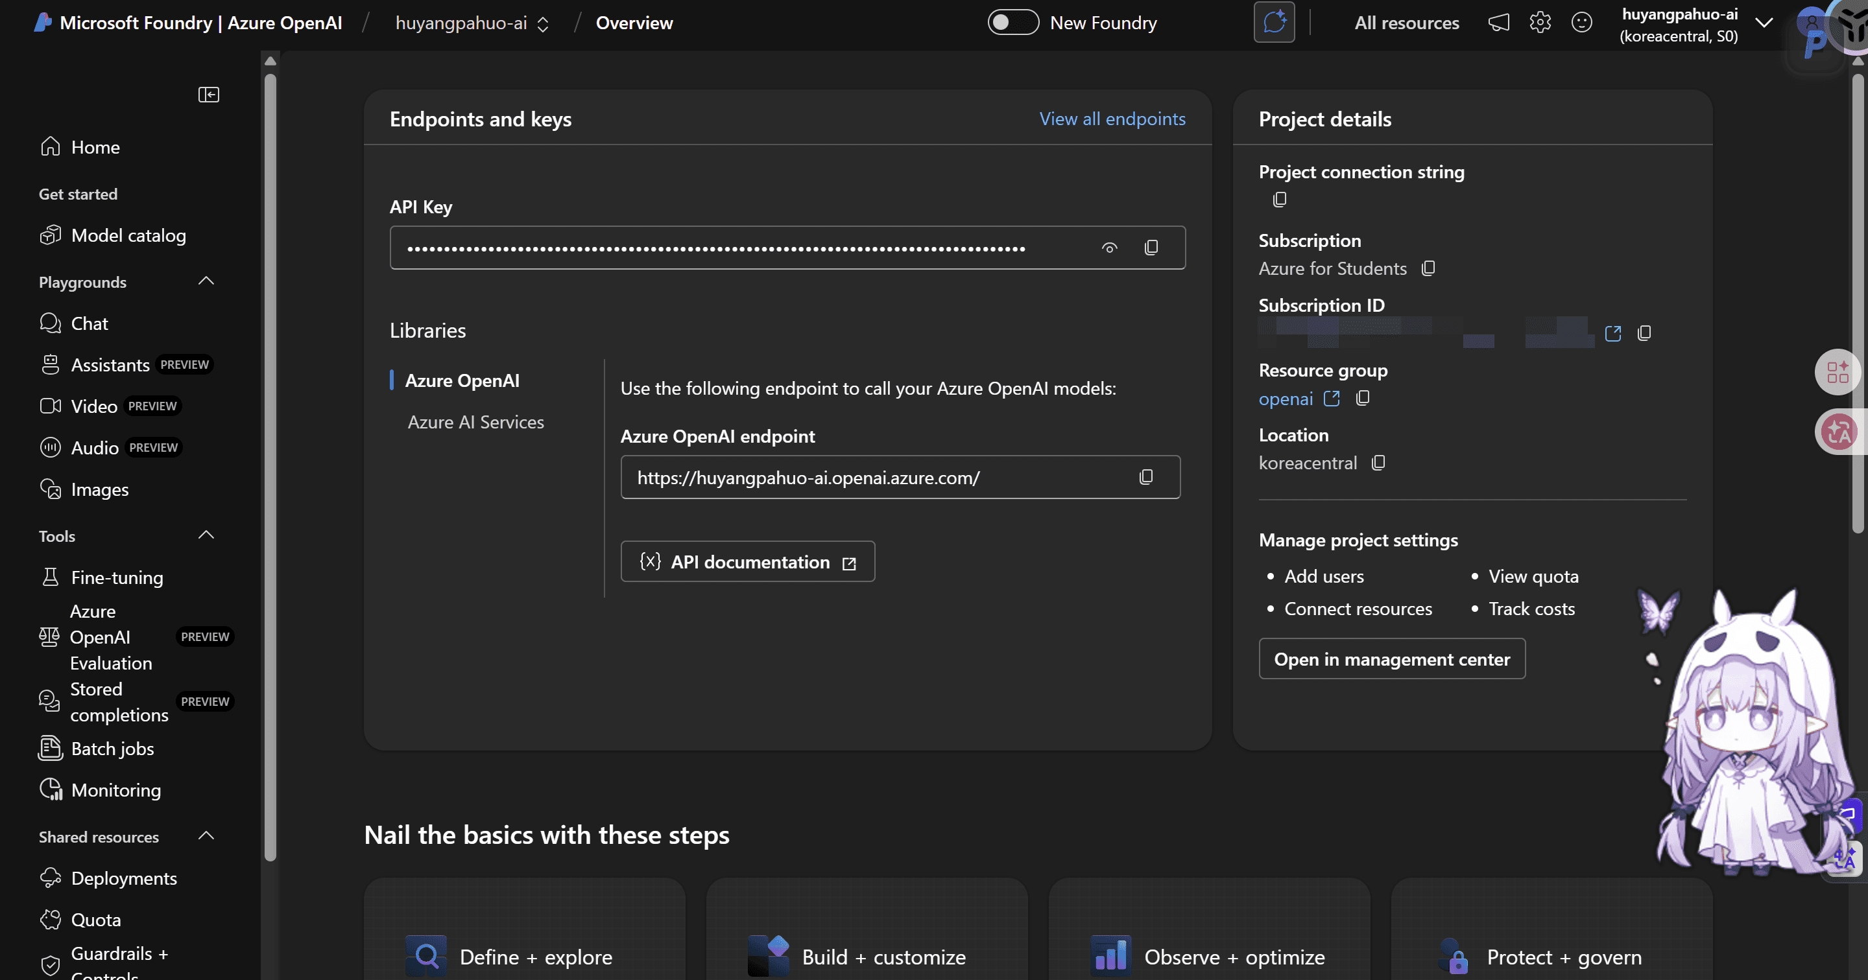Viewport: 1868px width, 980px height.
Task: Select Azure AI Services library tab
Action: tap(475, 422)
